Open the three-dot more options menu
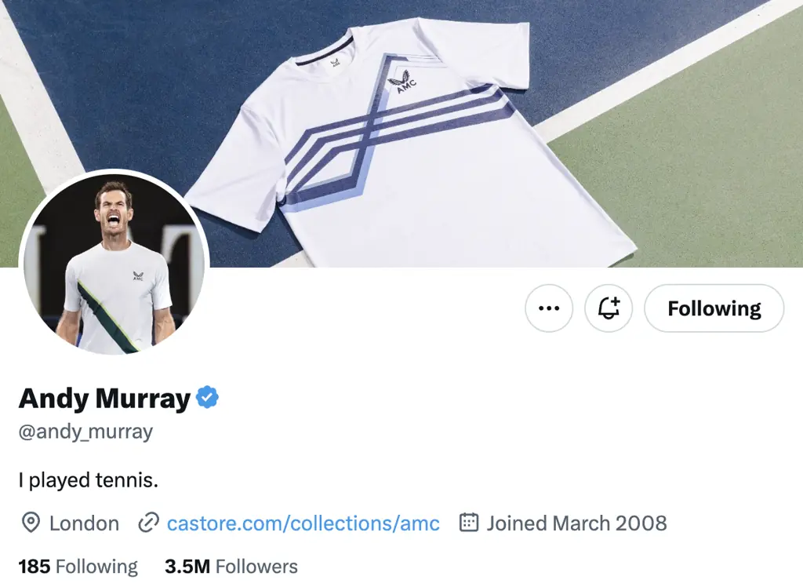 [549, 308]
